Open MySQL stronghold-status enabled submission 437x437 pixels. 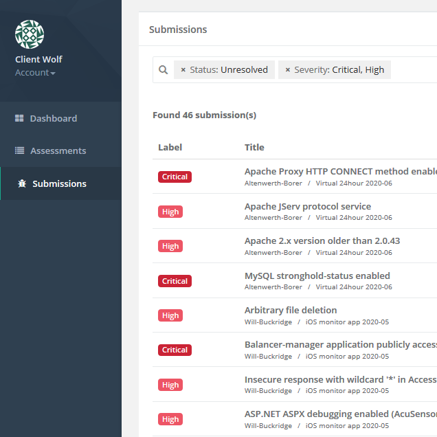317,276
